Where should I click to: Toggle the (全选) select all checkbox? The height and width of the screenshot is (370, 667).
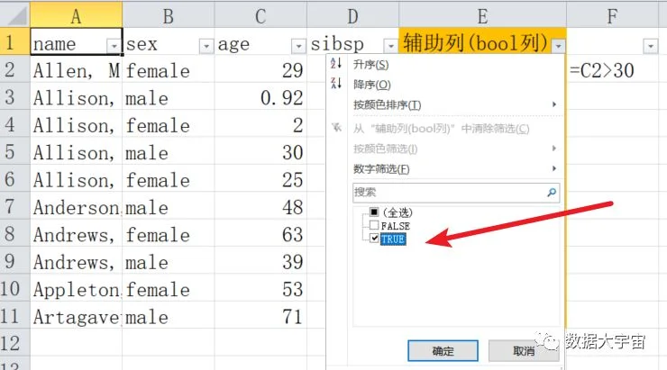(374, 212)
